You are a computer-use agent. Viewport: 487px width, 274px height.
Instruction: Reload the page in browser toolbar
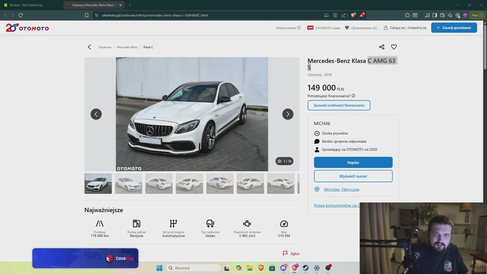pyautogui.click(x=21, y=15)
